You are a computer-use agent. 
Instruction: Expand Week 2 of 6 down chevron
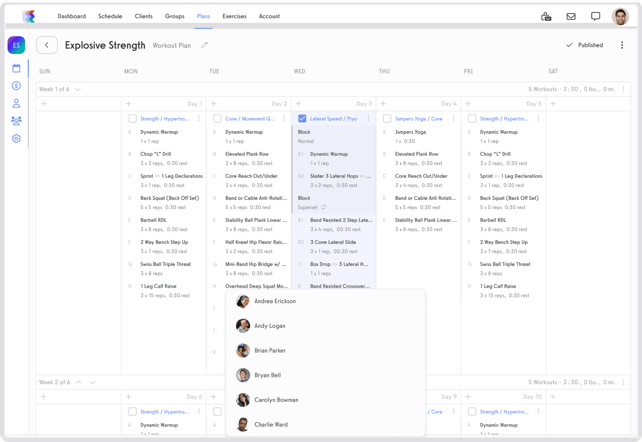[x=92, y=382]
